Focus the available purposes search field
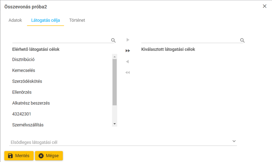Image resolution: width=272 pixels, height=162 pixels. coord(60,40)
